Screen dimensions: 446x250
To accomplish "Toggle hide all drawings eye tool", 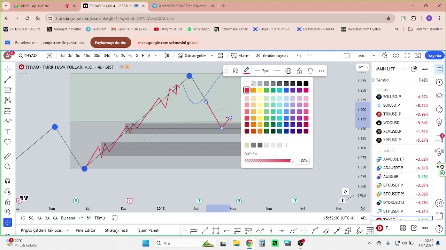I will click(x=8, y=212).
